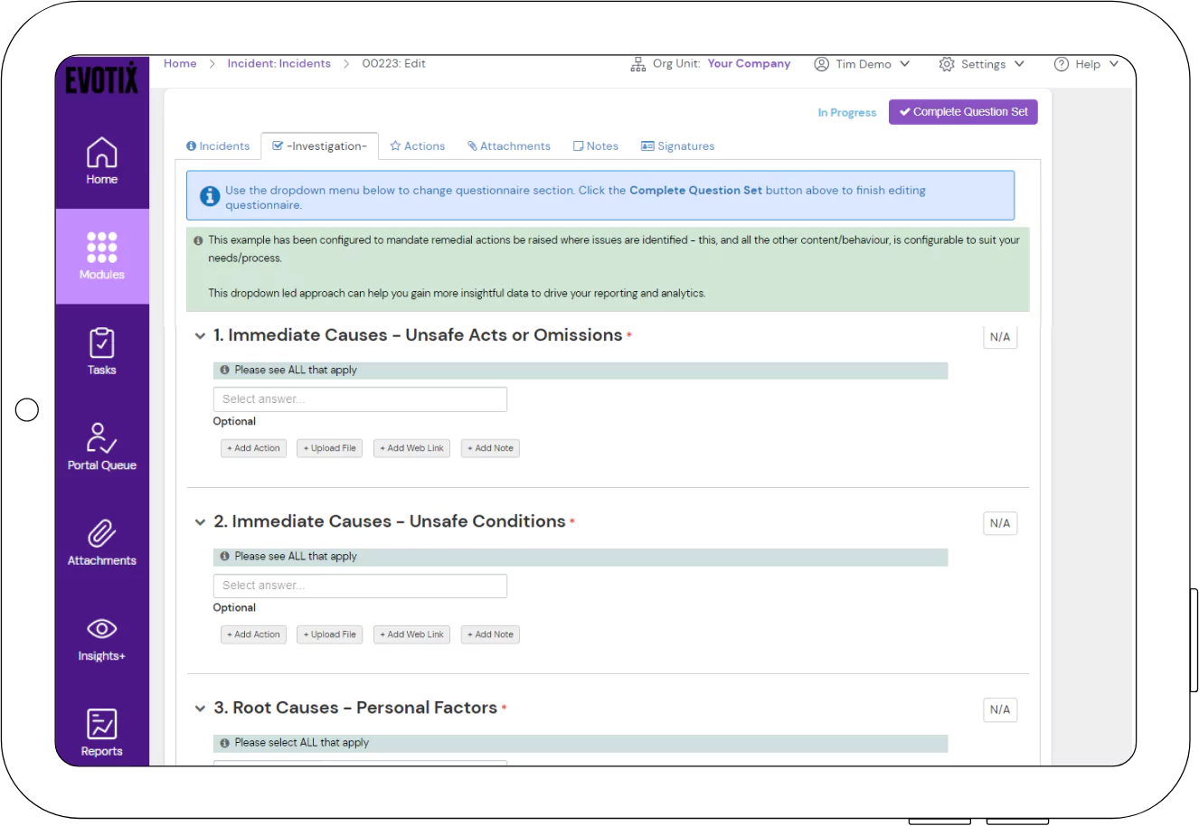Viewport: 1199px width, 826px height.
Task: Open the Insights+ eye icon
Action: 102,628
